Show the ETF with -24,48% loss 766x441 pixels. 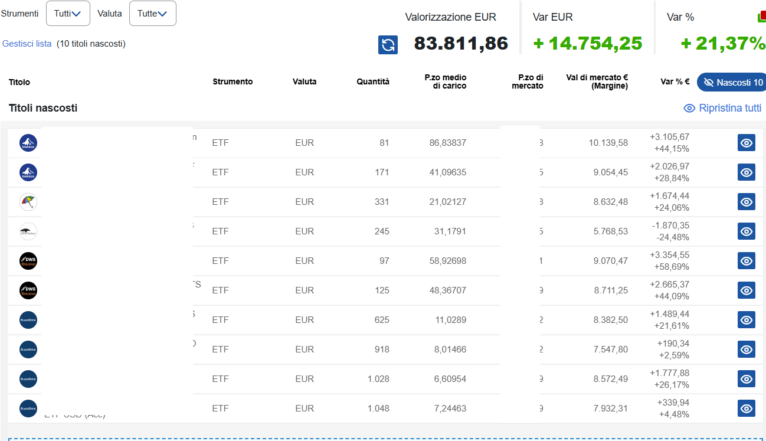[x=746, y=231]
